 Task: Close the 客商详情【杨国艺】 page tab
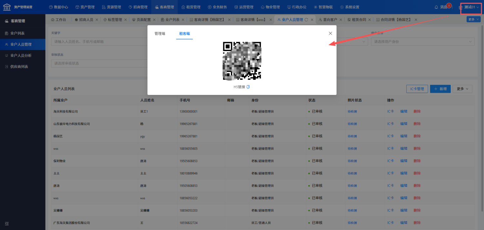[x=229, y=20]
